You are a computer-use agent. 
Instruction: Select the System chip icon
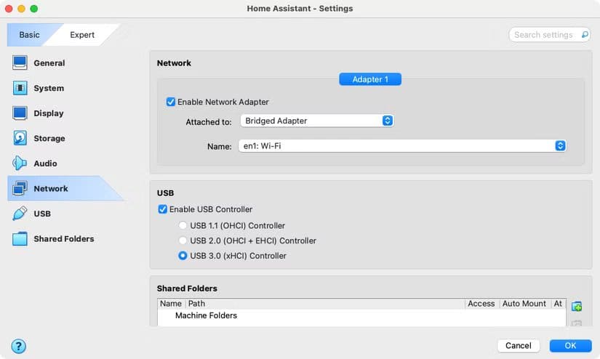(20, 88)
